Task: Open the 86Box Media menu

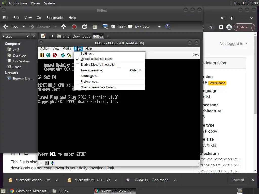Action: click(67, 48)
